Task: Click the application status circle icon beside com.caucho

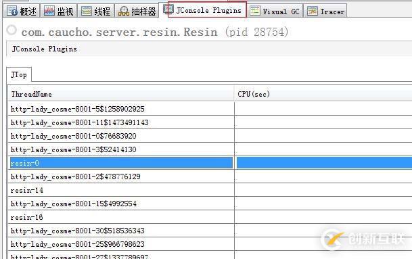Action: (12, 30)
